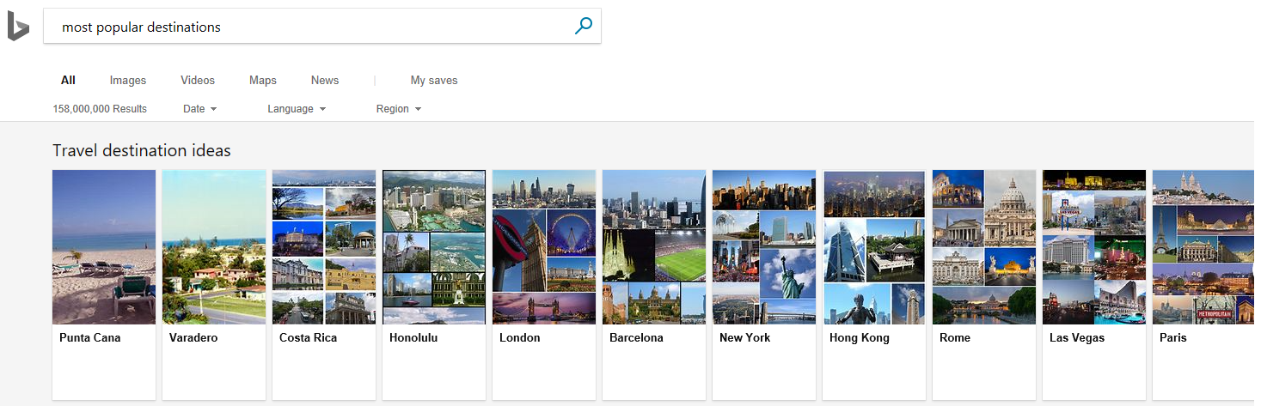The width and height of the screenshot is (1261, 406).
Task: Open the Rome photo collage
Action: pos(984,247)
